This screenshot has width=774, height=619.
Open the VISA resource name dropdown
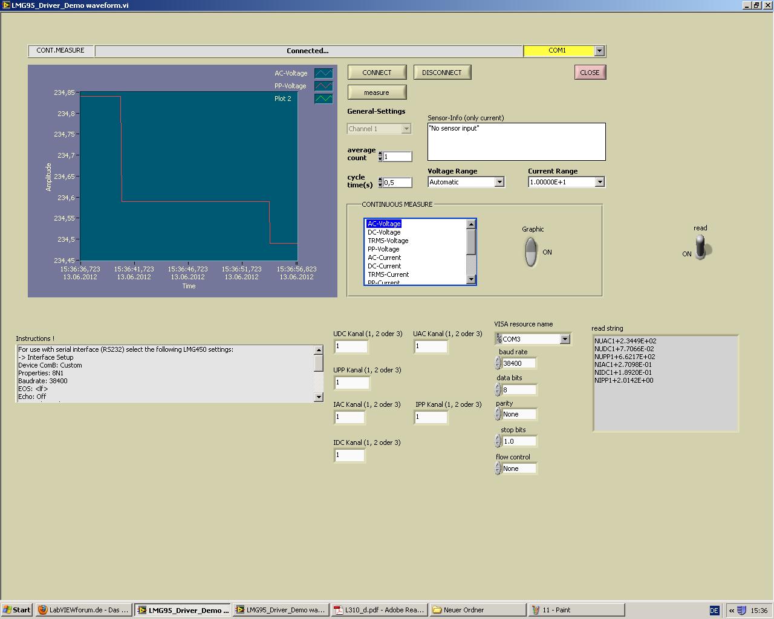pos(565,339)
